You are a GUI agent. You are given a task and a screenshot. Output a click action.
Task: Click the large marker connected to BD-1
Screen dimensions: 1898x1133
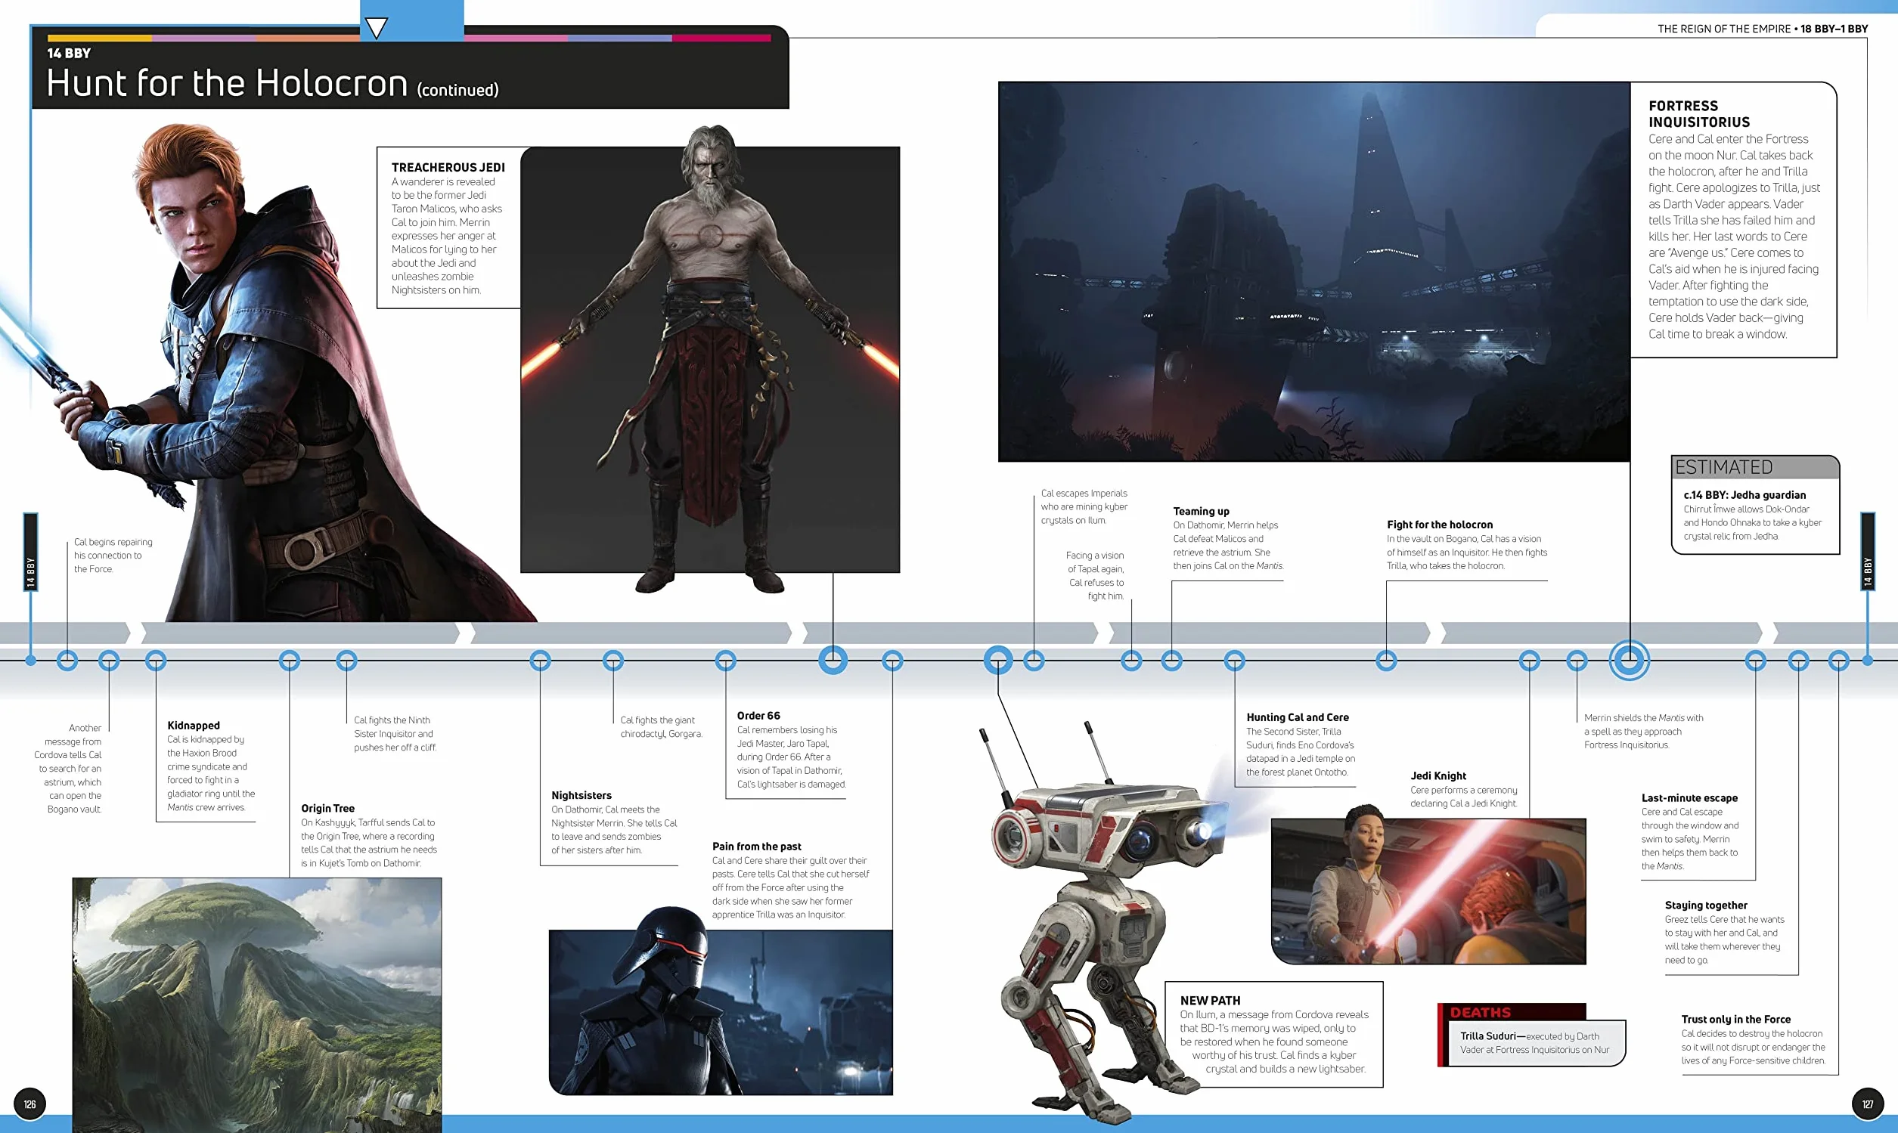pos(998,661)
